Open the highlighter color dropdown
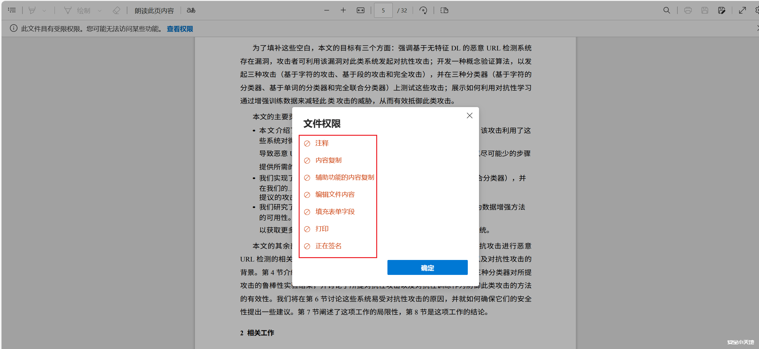 (45, 10)
